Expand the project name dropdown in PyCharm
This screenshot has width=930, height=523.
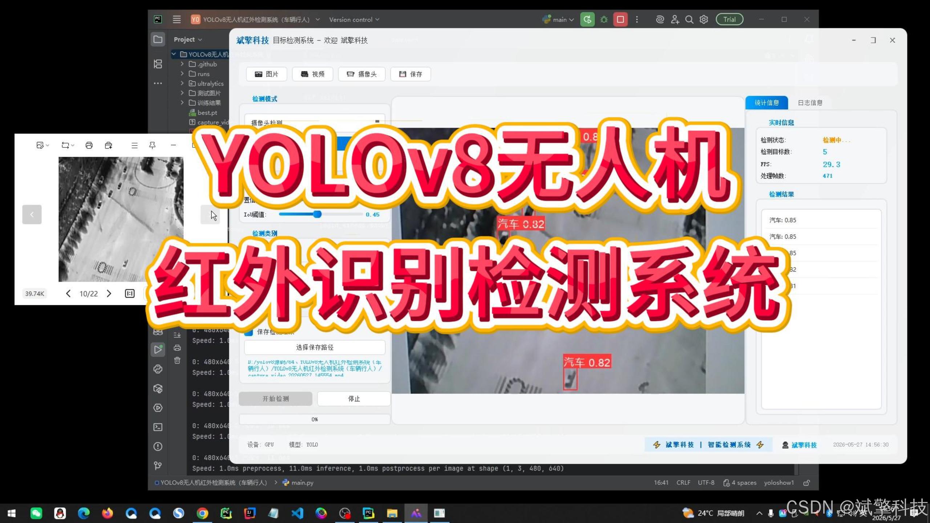(318, 19)
